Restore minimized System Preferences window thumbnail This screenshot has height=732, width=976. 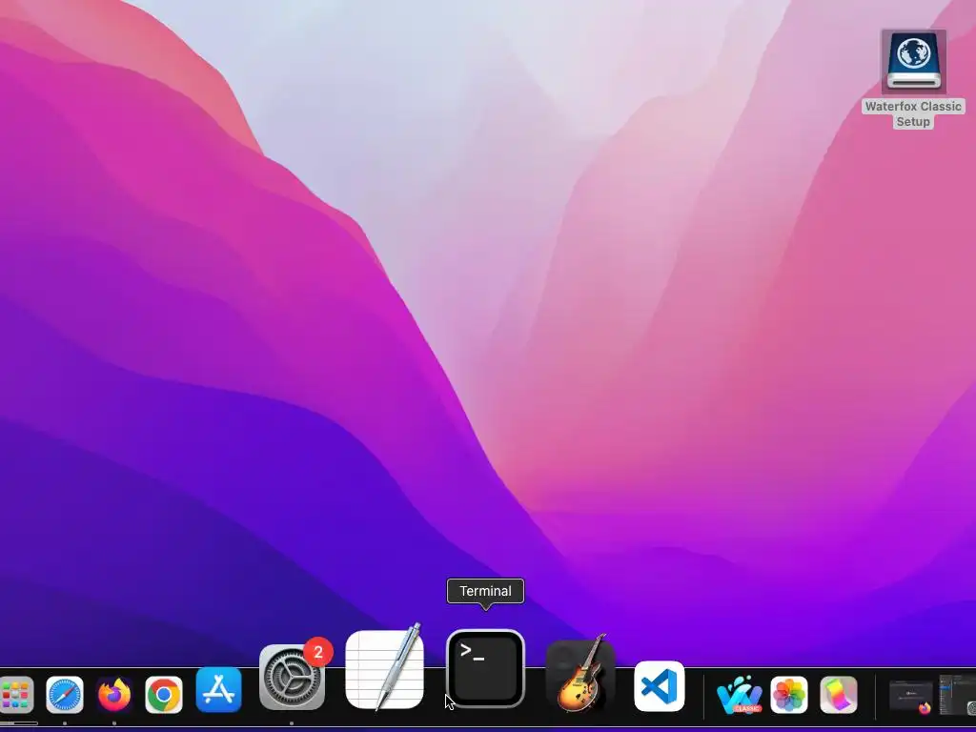(x=959, y=695)
